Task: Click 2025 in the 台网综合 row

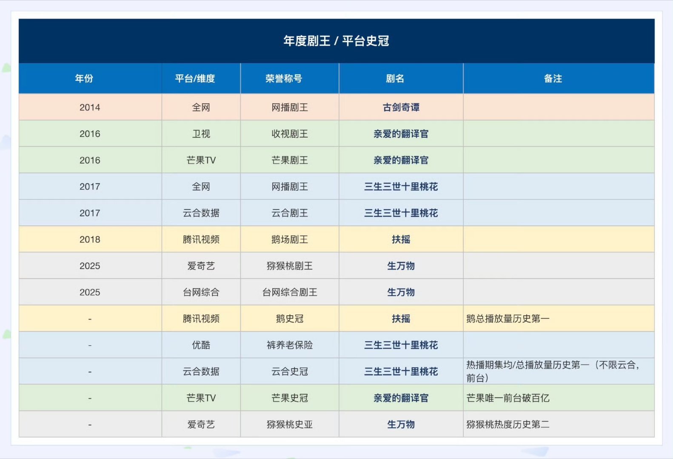Action: tap(90, 292)
